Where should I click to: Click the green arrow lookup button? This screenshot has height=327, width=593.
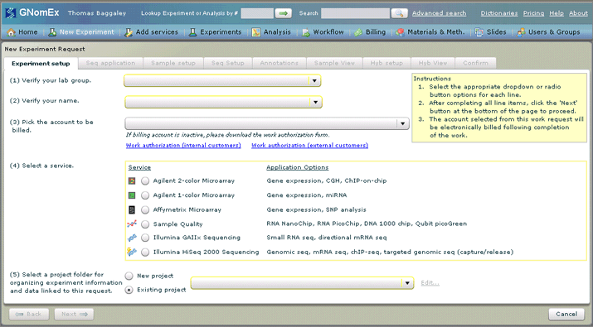[284, 13]
